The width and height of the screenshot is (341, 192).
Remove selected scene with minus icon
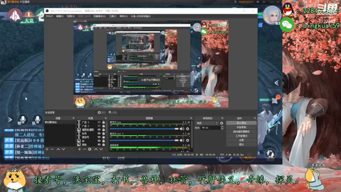(x=52, y=149)
